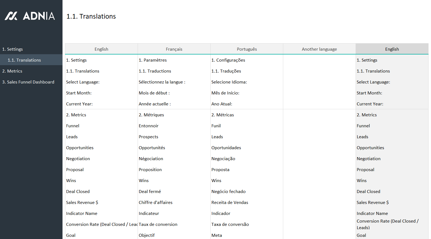
Task: Click the Português column header
Action: 247,49
